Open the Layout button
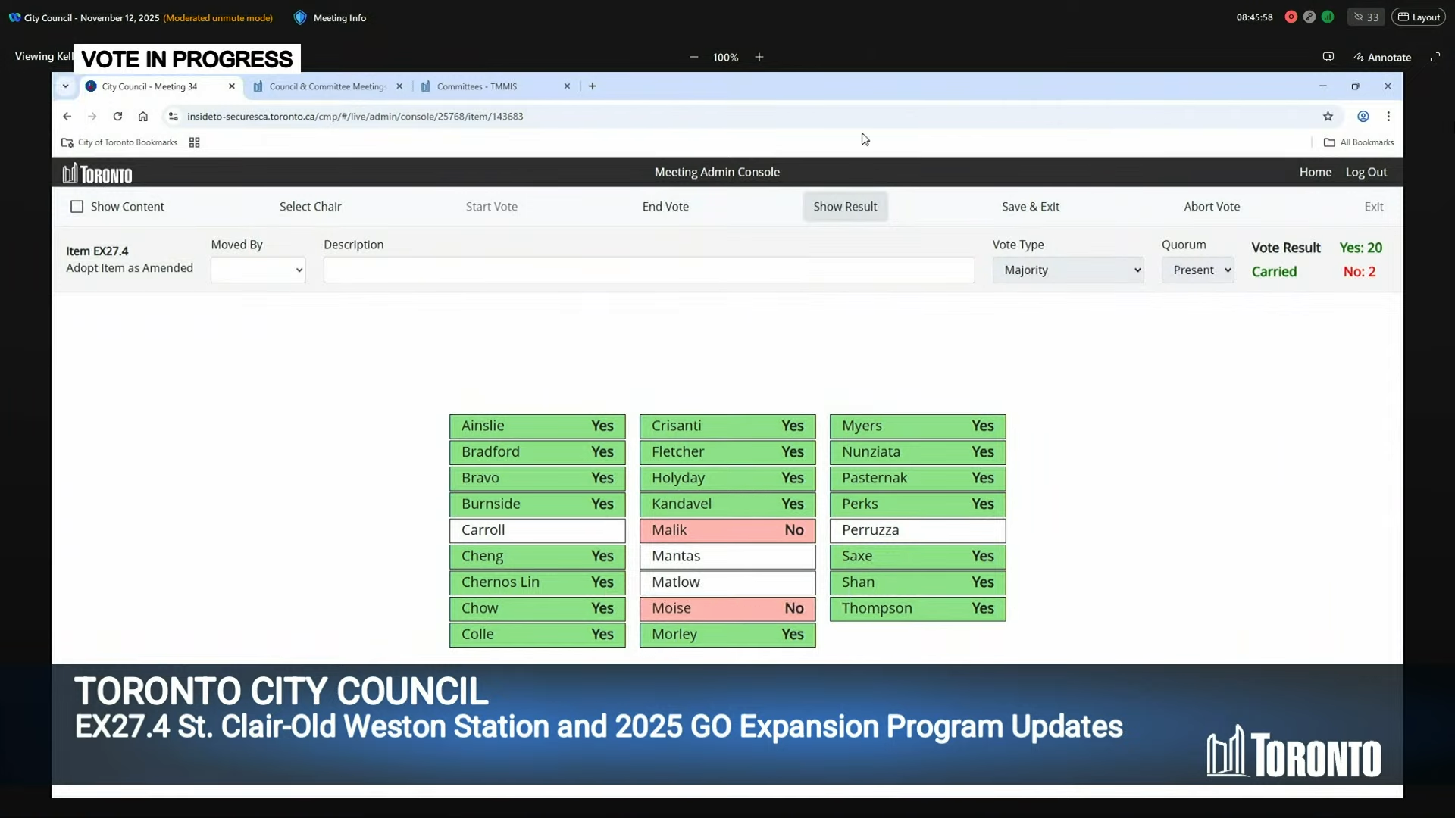This screenshot has height=818, width=1455. pyautogui.click(x=1418, y=17)
